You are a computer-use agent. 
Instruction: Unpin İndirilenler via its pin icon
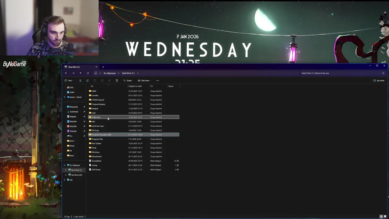[x=84, y=112]
